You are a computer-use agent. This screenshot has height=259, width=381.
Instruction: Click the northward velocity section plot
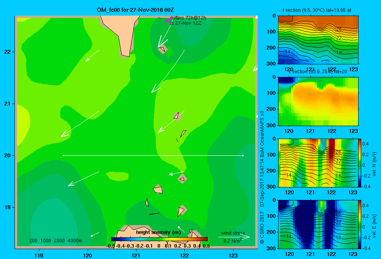pyautogui.click(x=318, y=163)
